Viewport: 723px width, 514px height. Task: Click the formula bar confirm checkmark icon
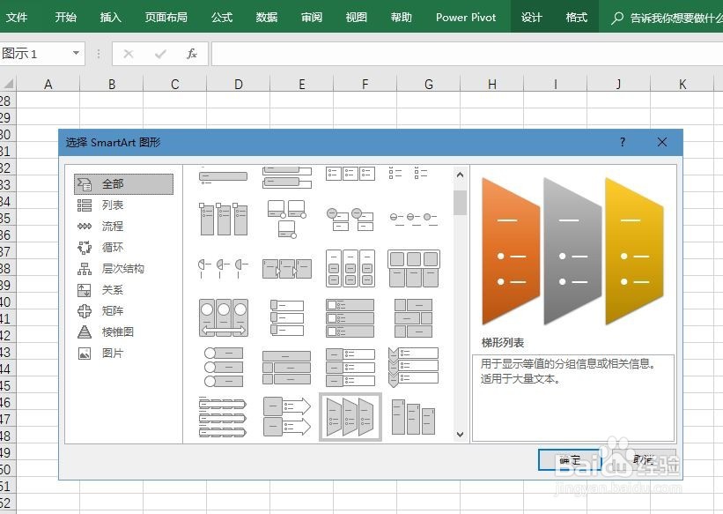(160, 54)
